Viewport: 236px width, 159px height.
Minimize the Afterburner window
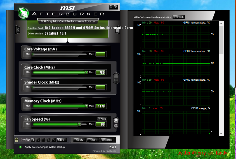click(x=111, y=7)
